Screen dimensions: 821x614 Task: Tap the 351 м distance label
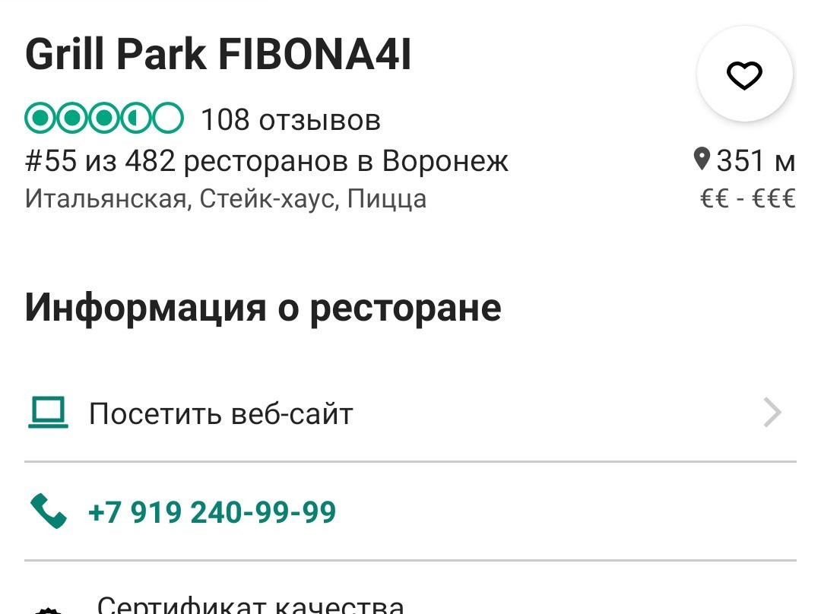point(756,161)
